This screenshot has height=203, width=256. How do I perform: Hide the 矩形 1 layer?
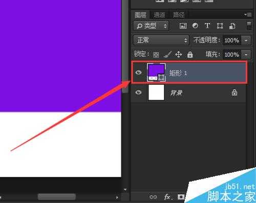[138, 73]
